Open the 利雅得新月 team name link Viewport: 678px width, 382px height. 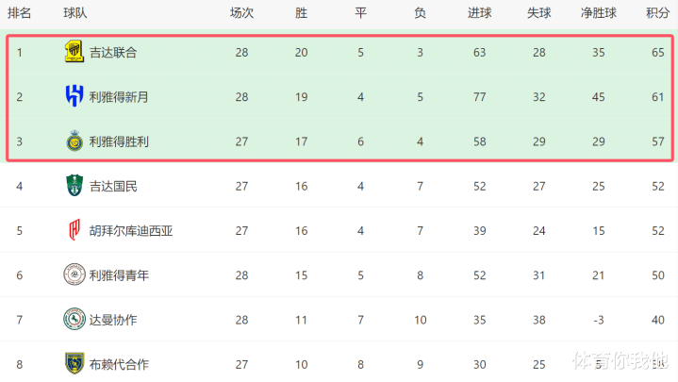click(119, 97)
